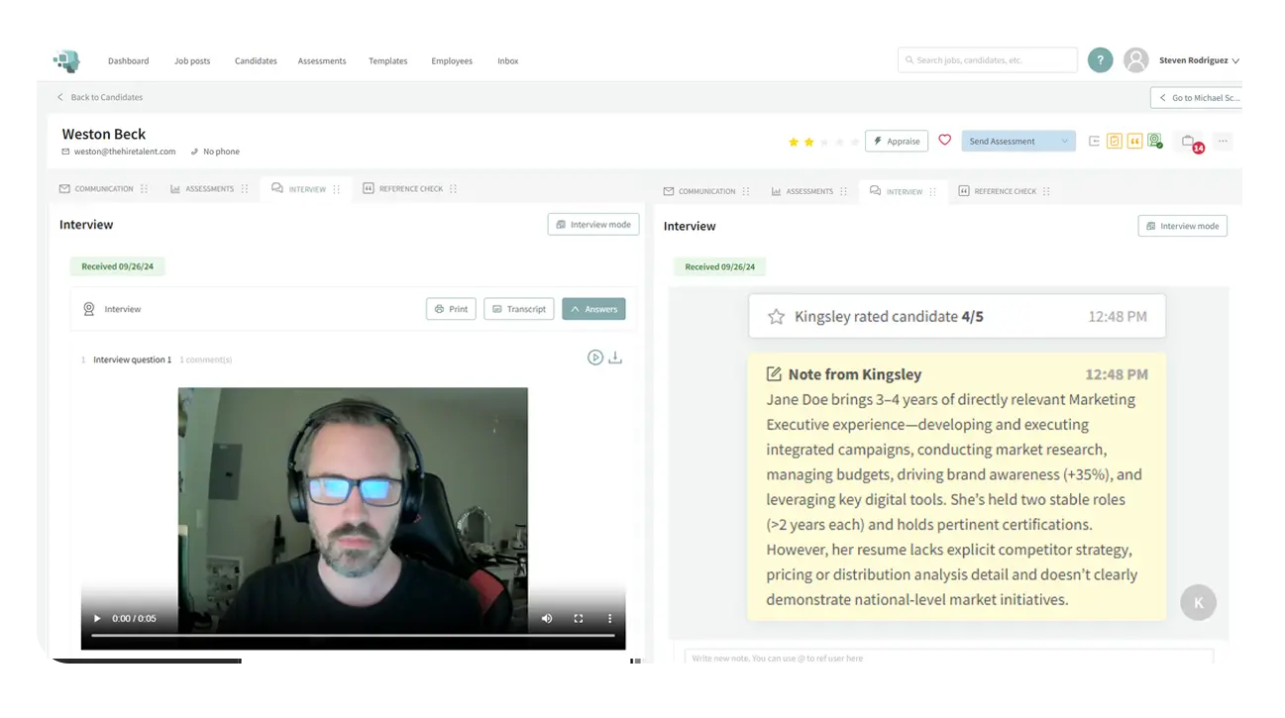Open the Steven Rodriguez account menu

(1199, 60)
